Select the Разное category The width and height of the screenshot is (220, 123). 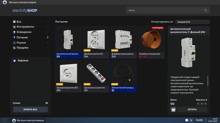[31, 43]
